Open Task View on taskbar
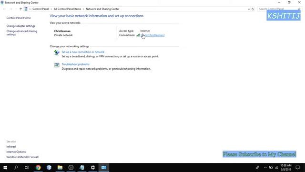The height and width of the screenshot is (172, 305). 27,168
